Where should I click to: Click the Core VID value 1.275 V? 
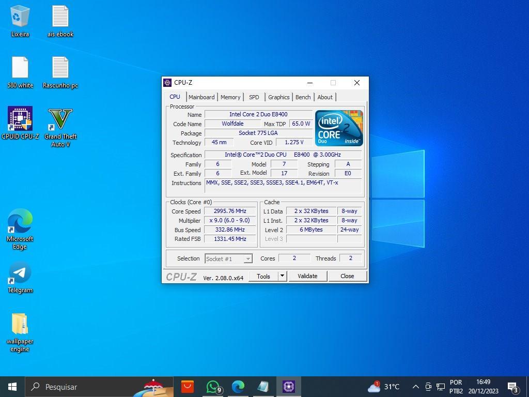point(294,142)
